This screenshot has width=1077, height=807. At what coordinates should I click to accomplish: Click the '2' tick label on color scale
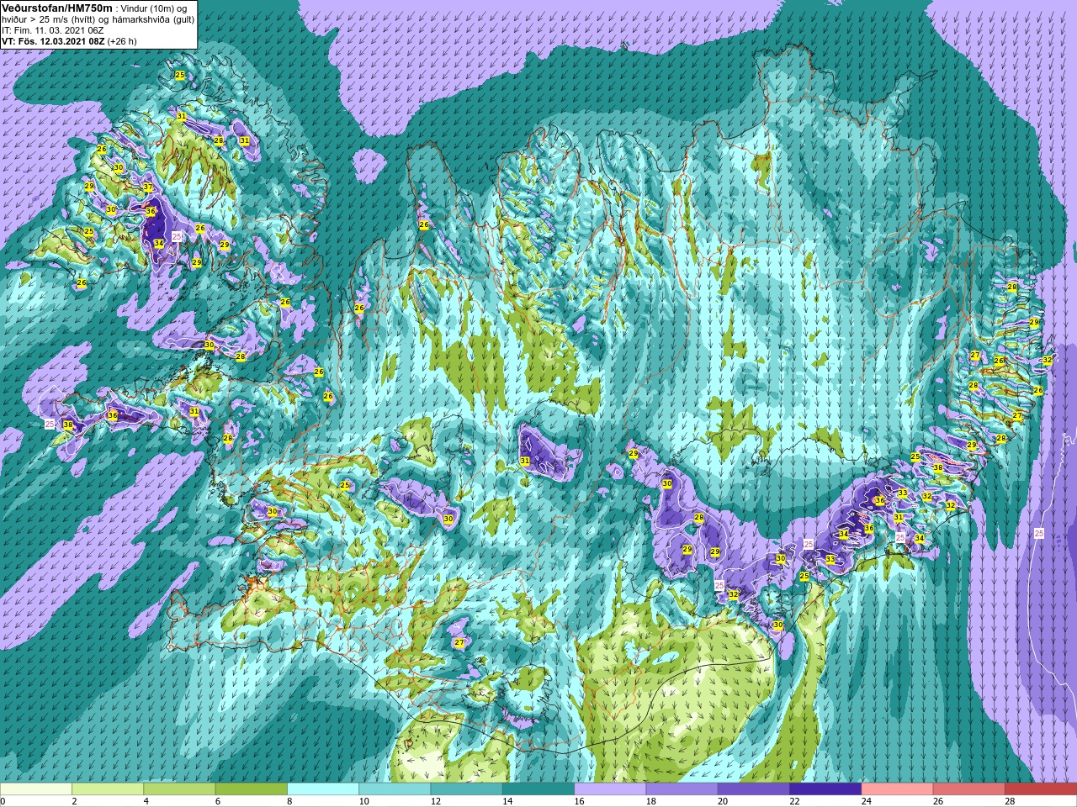click(75, 801)
